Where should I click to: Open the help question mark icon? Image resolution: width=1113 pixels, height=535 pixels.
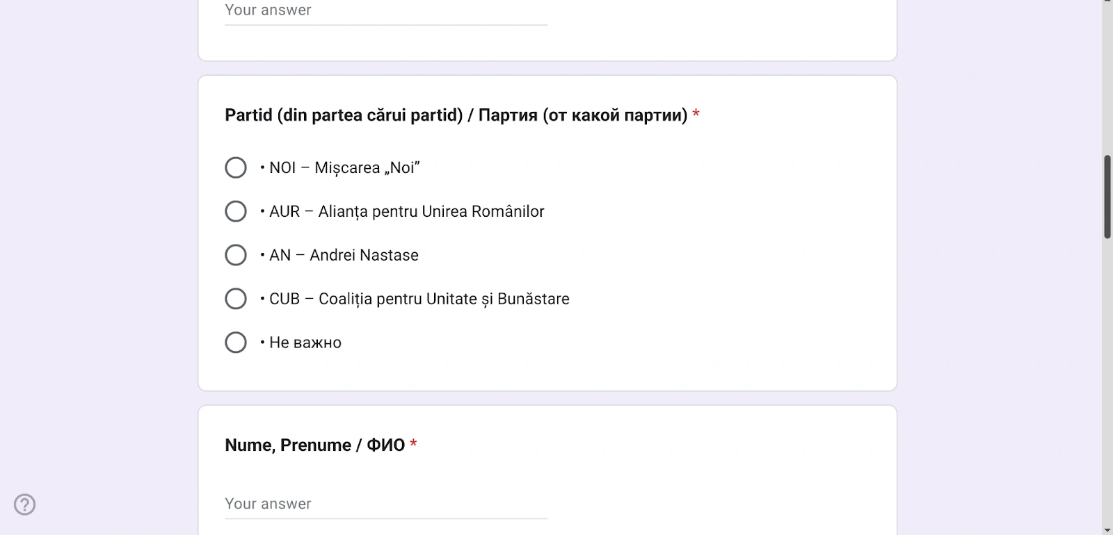tap(25, 504)
